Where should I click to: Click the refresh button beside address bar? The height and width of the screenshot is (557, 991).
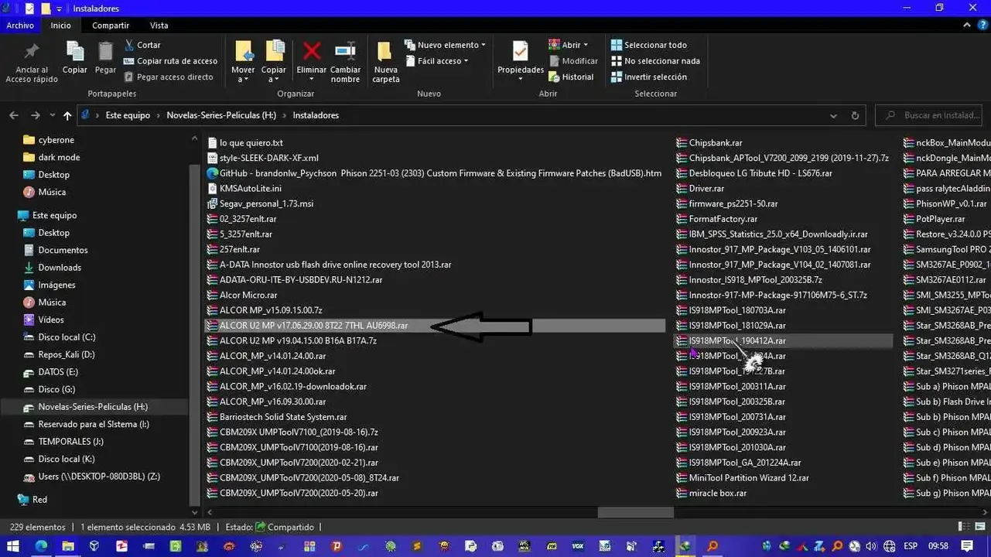[x=855, y=115]
